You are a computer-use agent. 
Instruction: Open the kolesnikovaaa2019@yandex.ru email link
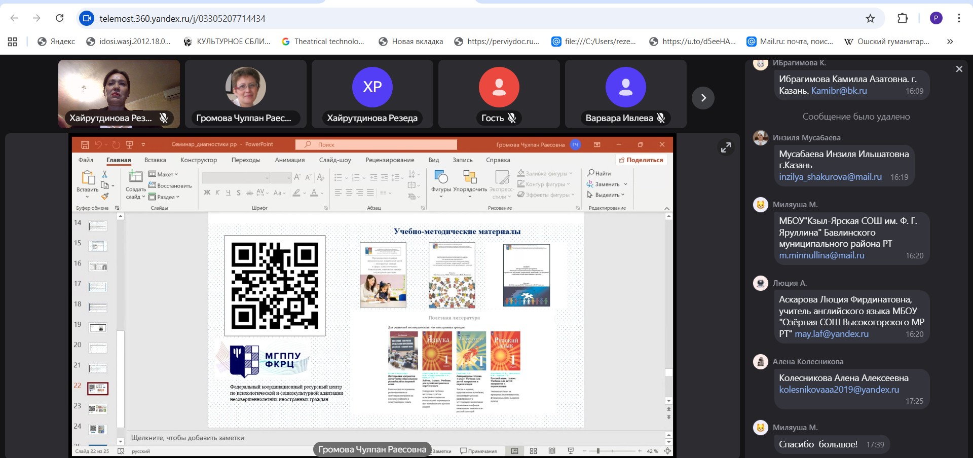tap(839, 390)
